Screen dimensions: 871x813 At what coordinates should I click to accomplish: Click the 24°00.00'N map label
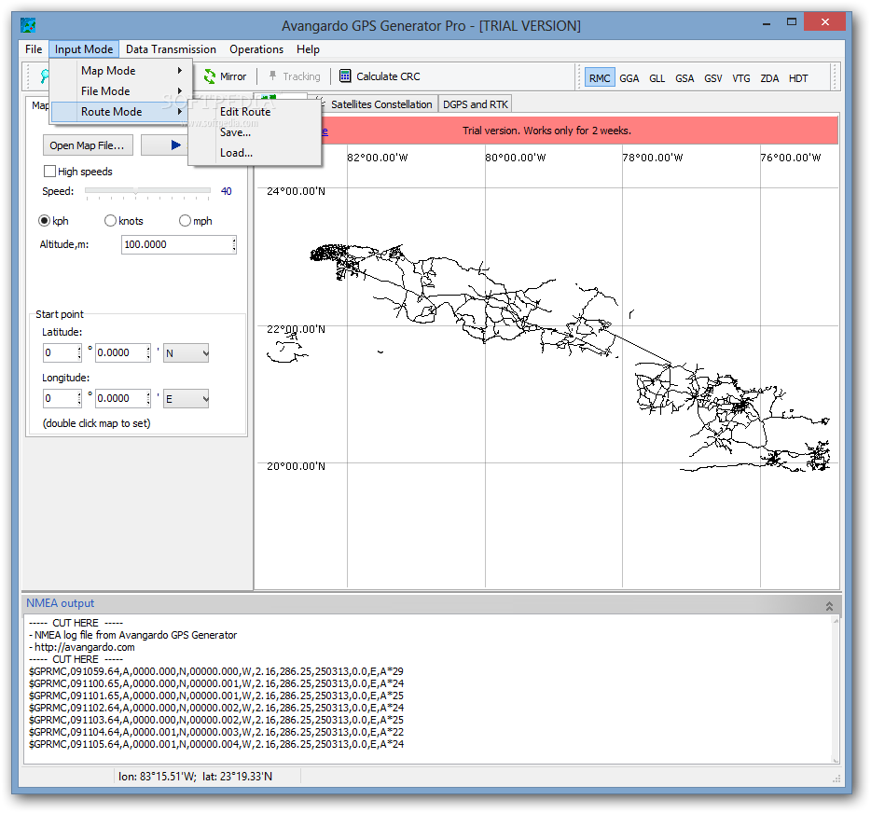point(296,191)
